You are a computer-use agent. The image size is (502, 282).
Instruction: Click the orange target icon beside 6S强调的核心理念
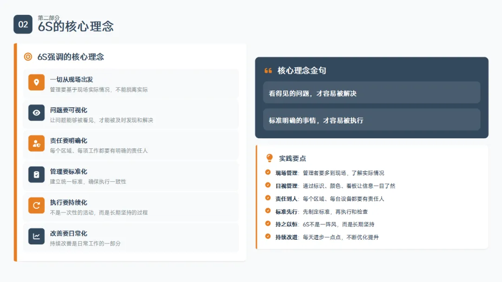(x=28, y=57)
